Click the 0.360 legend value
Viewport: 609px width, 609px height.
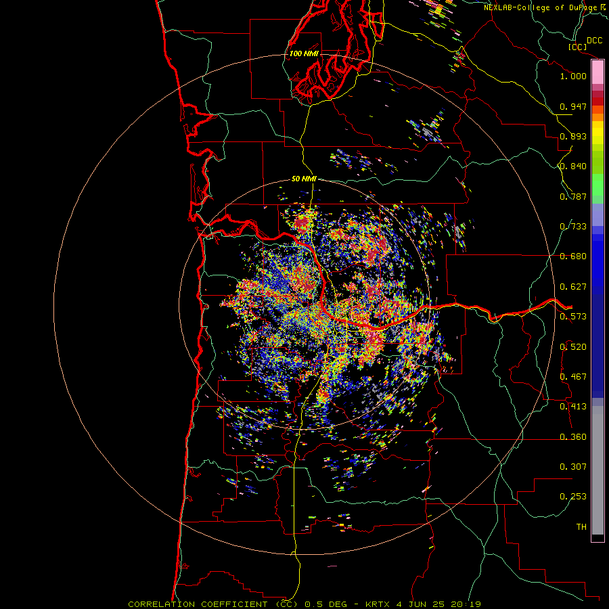tap(573, 437)
